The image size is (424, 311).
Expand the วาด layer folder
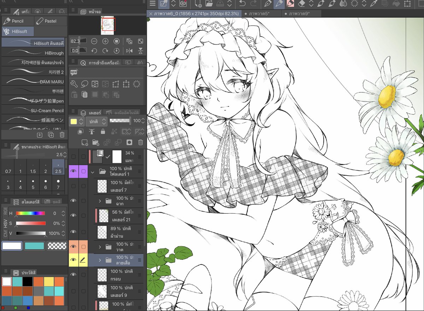(100, 247)
